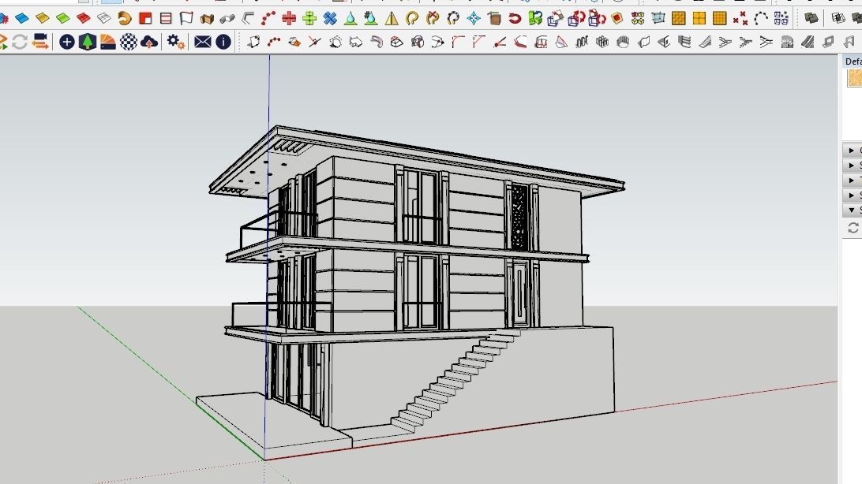Click the gray sync arrows in second toolbar row
The height and width of the screenshot is (484, 862).
(x=19, y=42)
